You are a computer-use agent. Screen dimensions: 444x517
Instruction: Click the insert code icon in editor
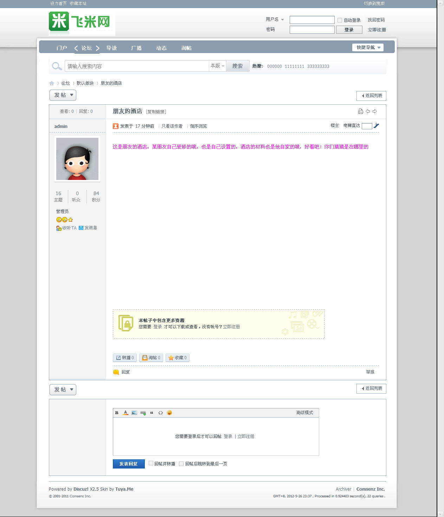tap(161, 413)
